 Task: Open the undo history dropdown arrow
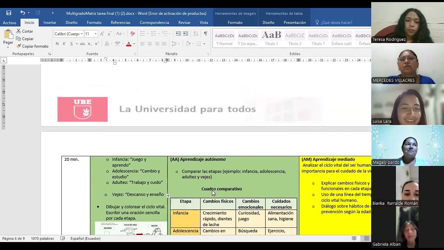pyautogui.click(x=29, y=13)
